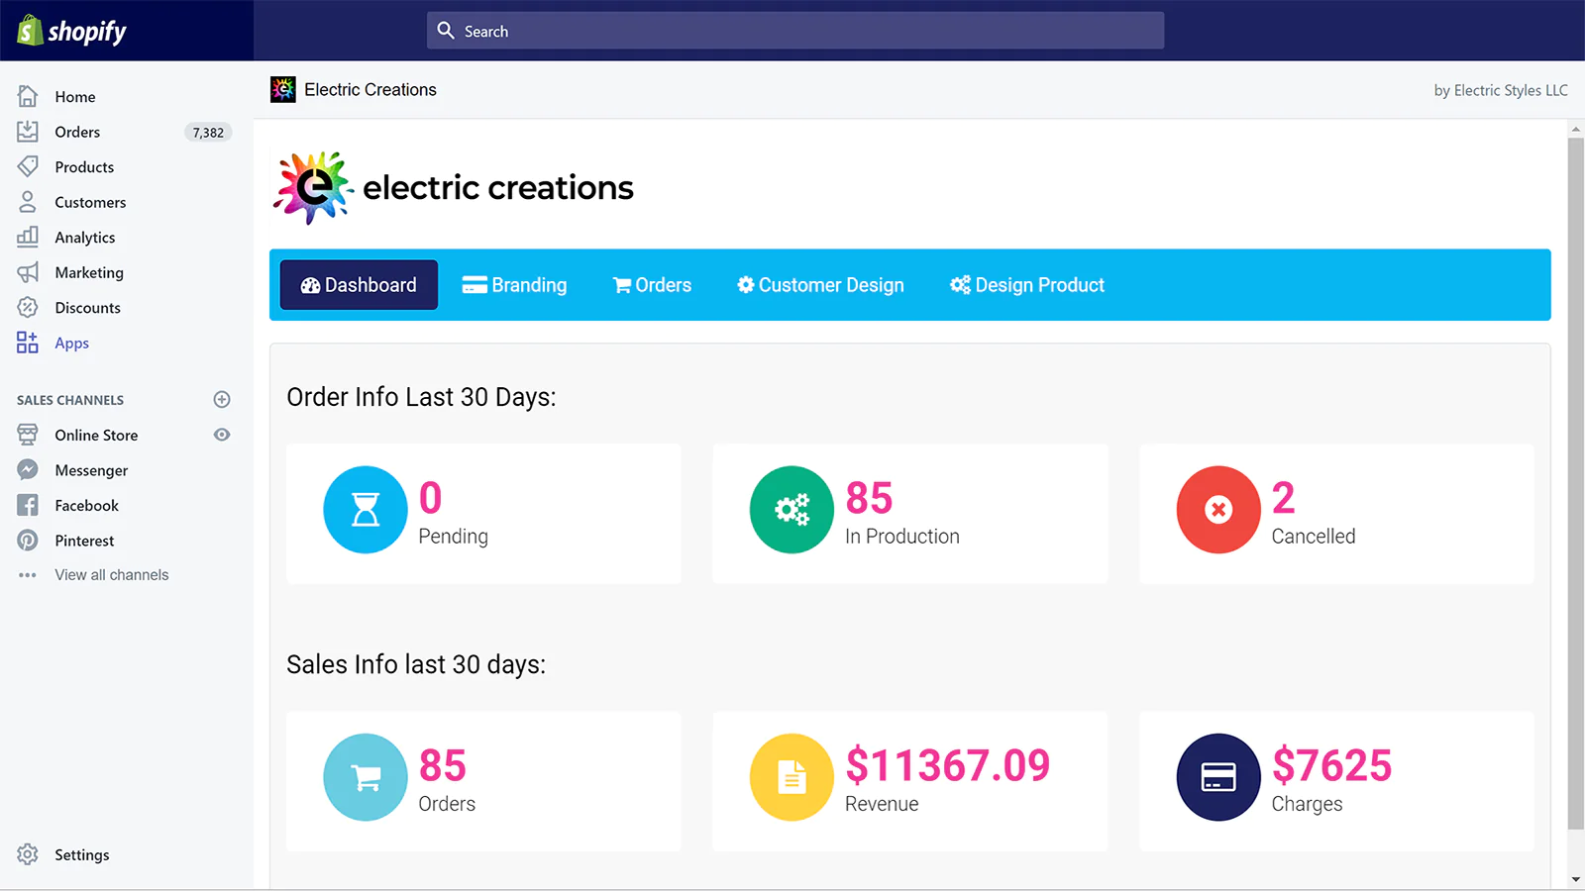Open the Pinterest channel icon
This screenshot has height=891, width=1585.
(28, 541)
